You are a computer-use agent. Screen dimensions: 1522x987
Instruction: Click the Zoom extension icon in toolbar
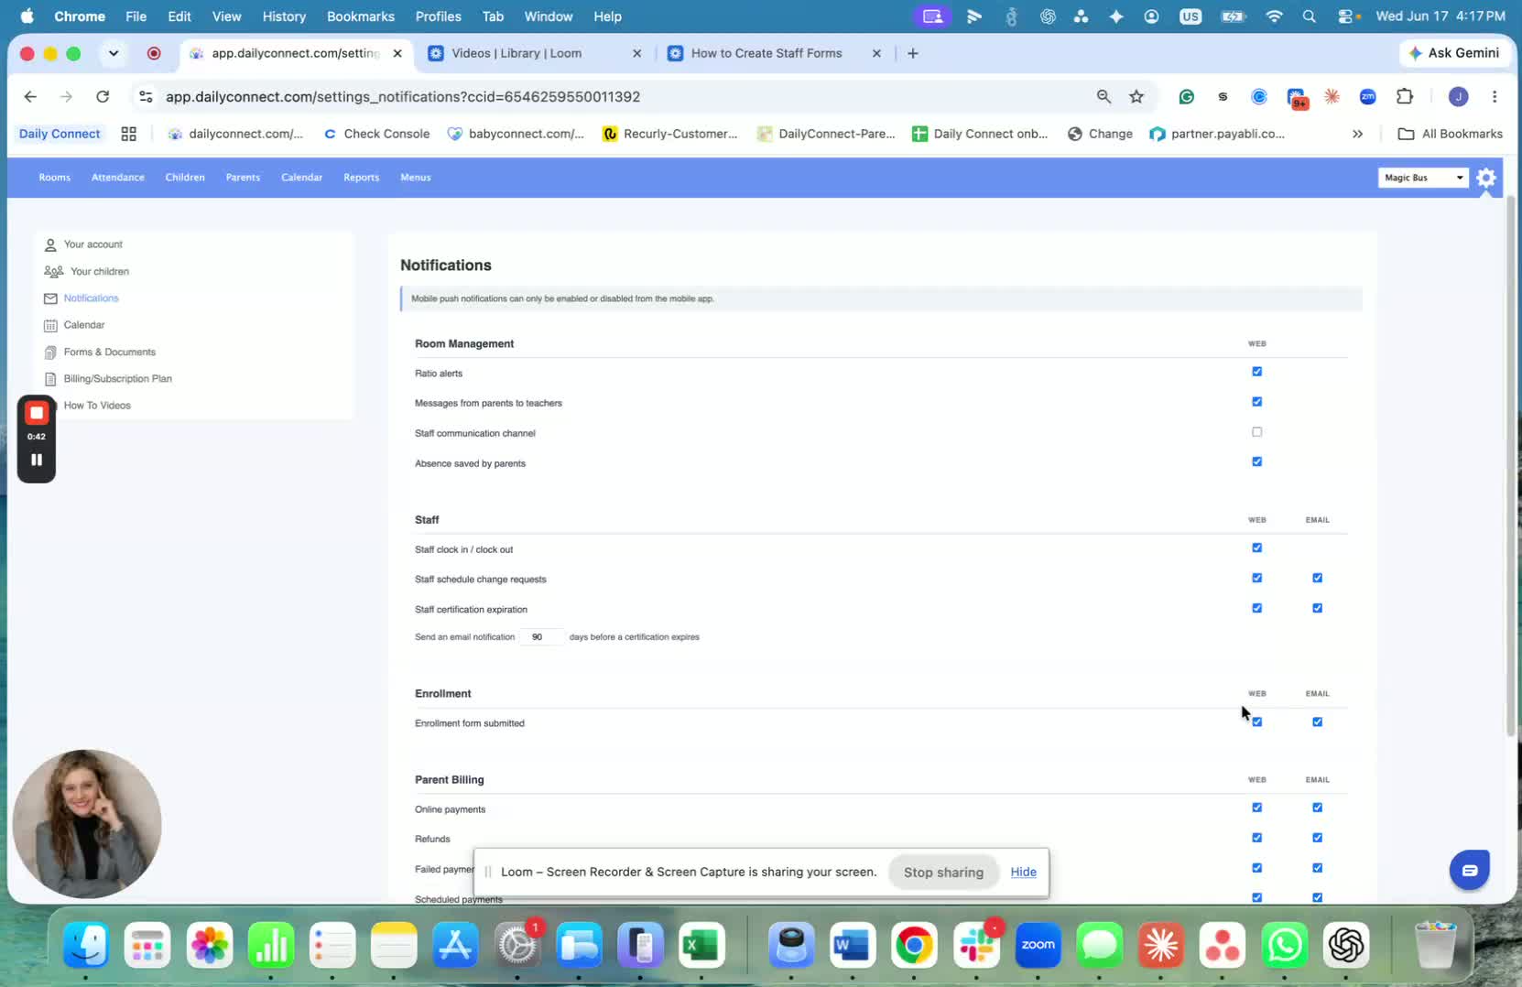click(1367, 96)
